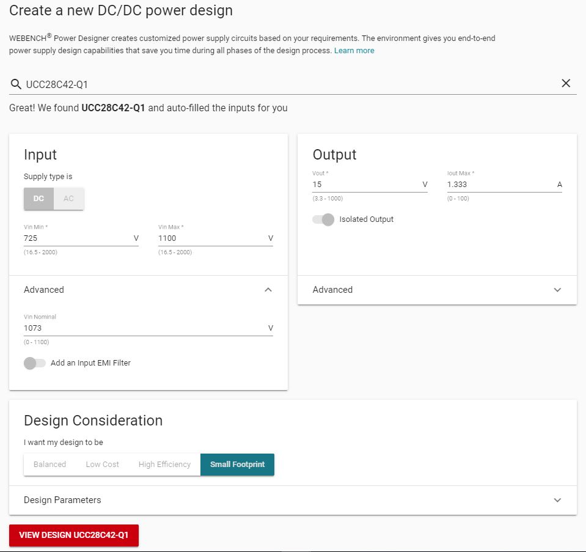Toggle Add an Input EMI Filter
This screenshot has width=586, height=552.
pyautogui.click(x=35, y=363)
